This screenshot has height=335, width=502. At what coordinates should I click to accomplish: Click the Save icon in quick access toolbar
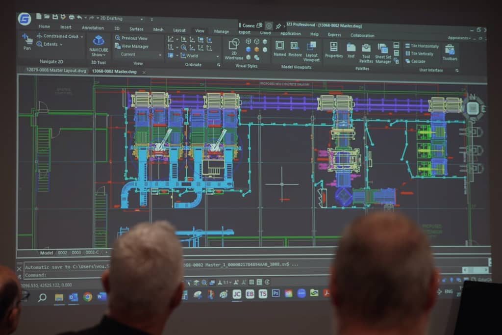click(x=55, y=17)
